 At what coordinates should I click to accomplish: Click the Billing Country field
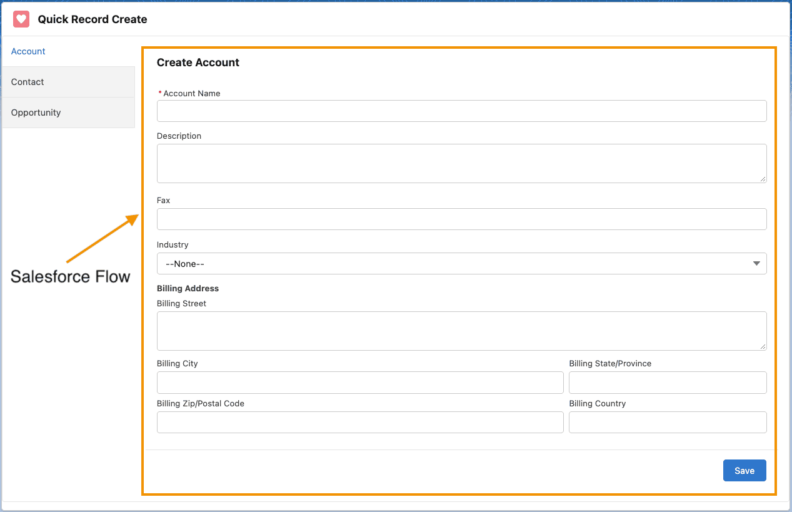point(668,422)
